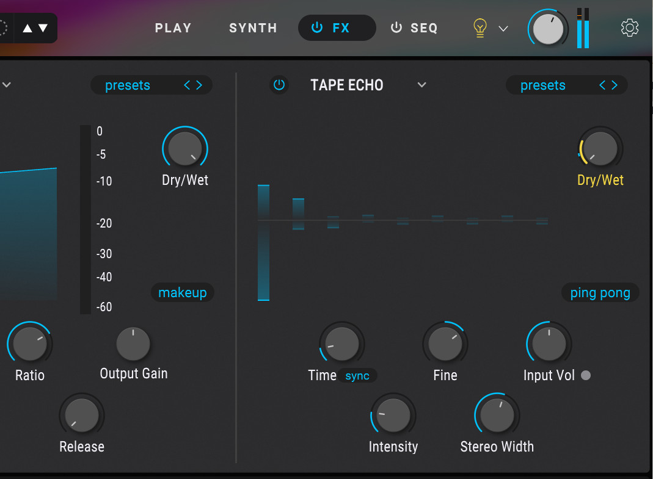Click the -20 meter scale value
The height and width of the screenshot is (479, 653).
pyautogui.click(x=104, y=223)
